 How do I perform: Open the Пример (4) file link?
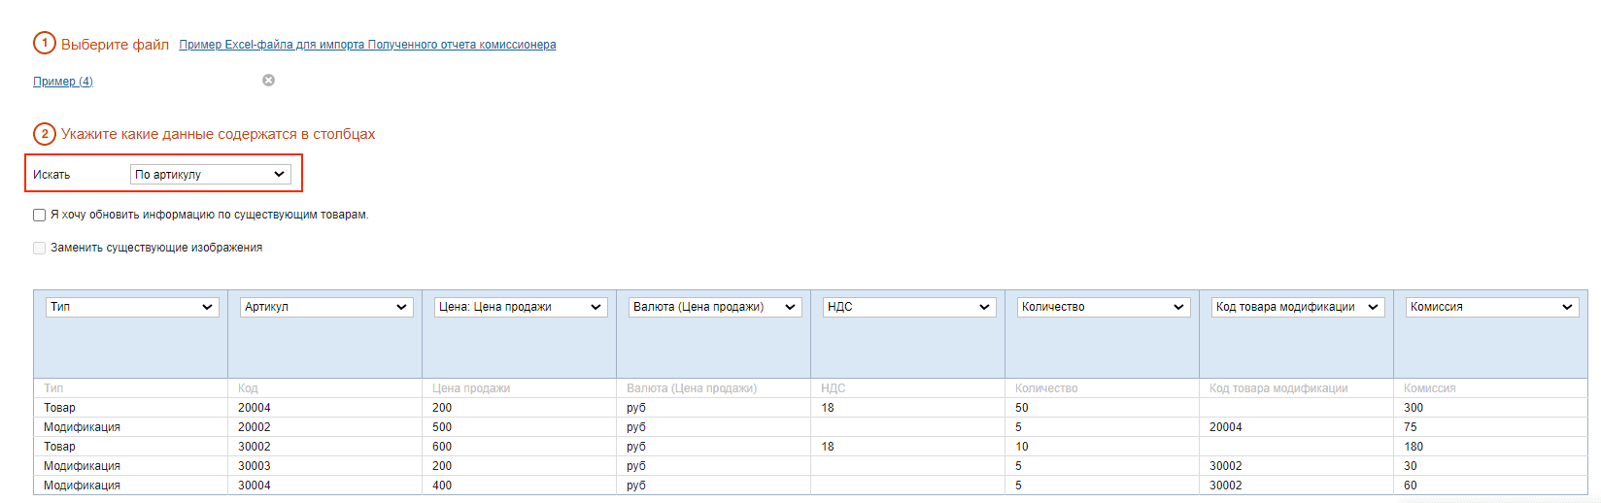[63, 82]
